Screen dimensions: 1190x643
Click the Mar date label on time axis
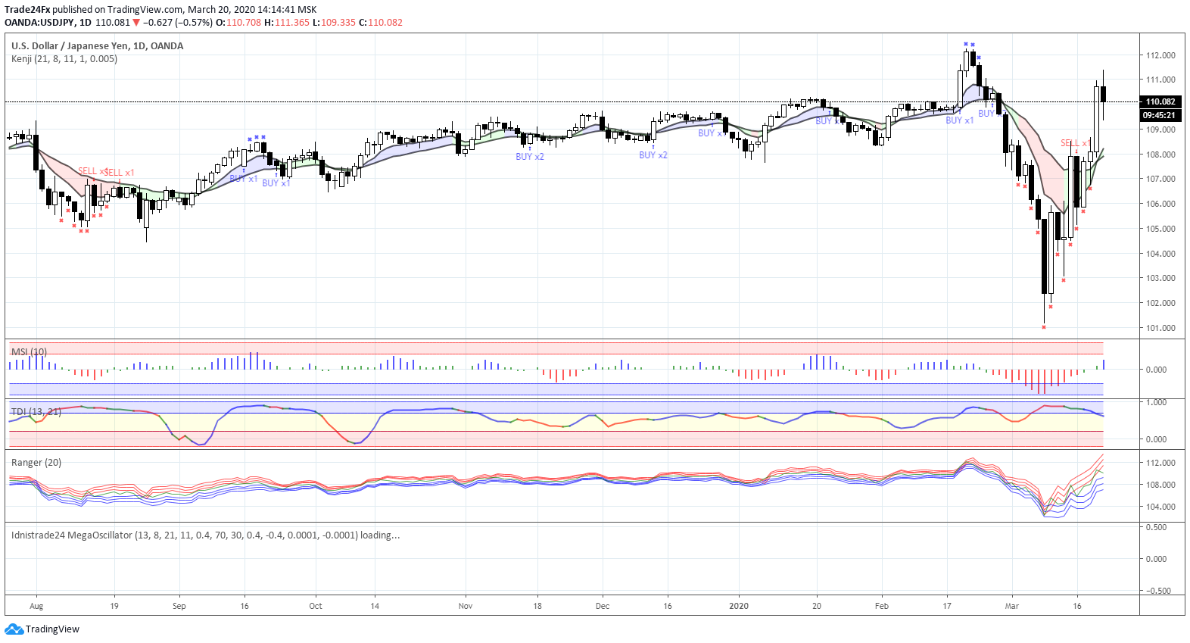(1012, 606)
